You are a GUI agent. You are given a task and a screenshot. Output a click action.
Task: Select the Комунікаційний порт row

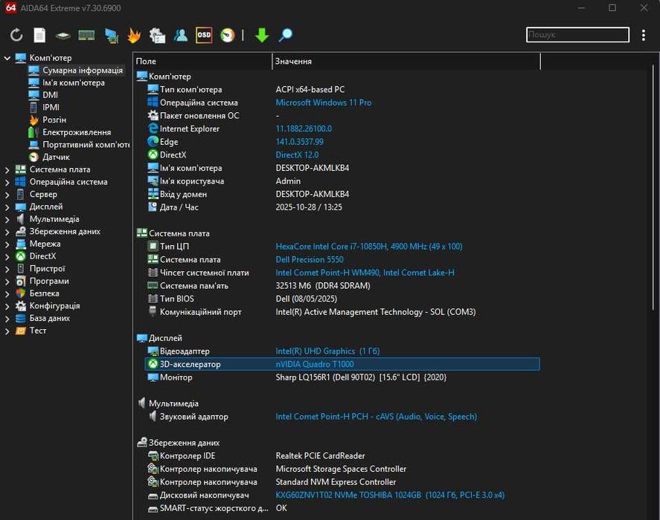(342, 312)
